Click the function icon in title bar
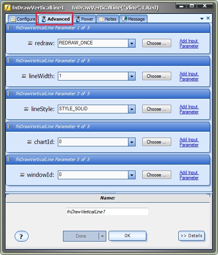The image size is (218, 255). 8,8
